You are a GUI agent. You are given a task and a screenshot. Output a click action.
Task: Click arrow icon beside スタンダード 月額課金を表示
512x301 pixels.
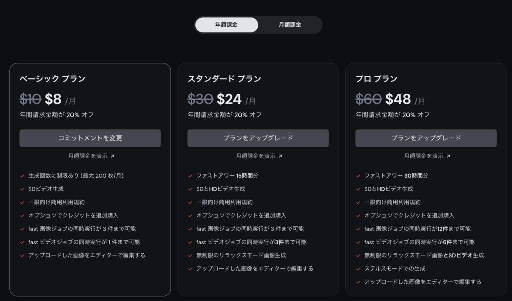[280, 156]
